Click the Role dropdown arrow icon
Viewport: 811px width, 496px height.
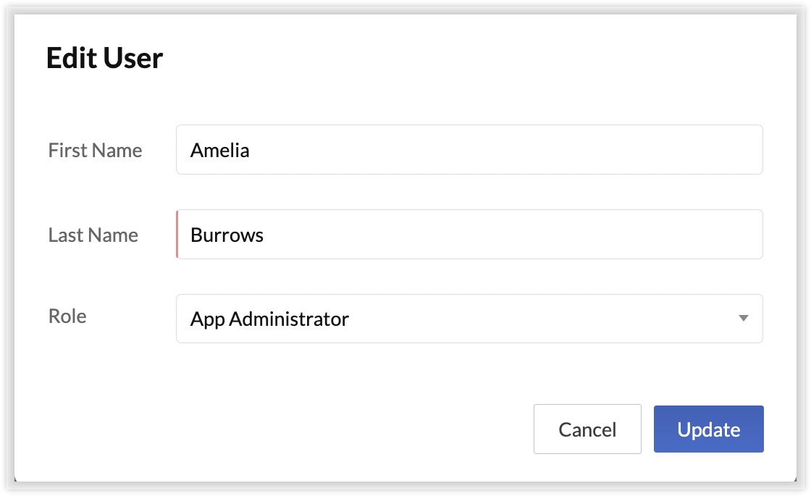coord(743,319)
